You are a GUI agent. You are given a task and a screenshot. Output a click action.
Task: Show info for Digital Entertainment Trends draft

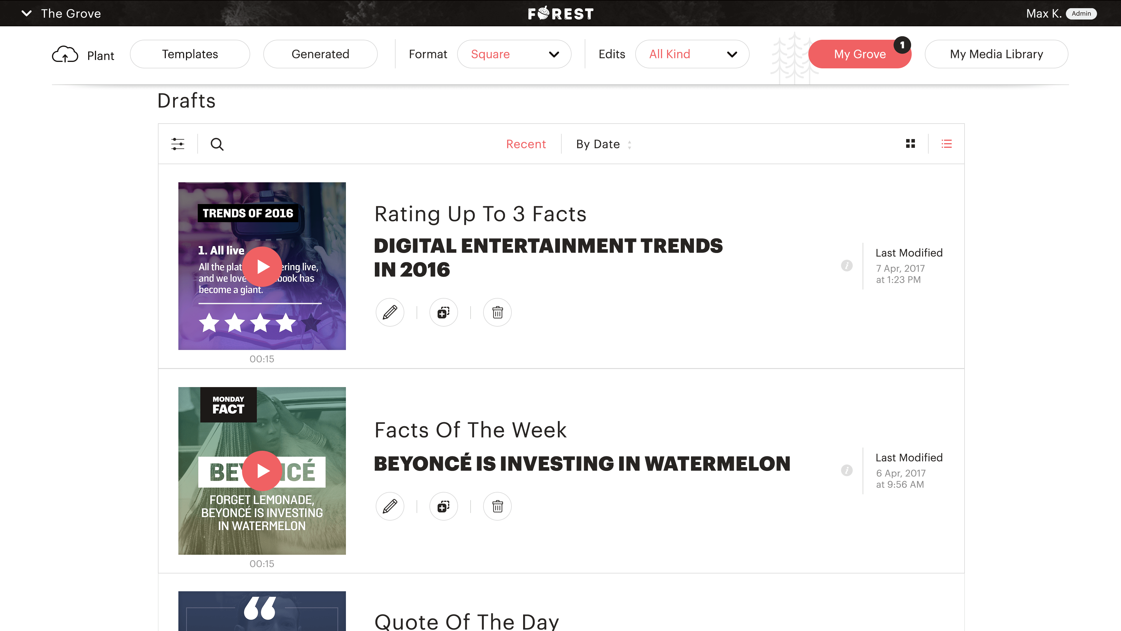[x=846, y=266]
